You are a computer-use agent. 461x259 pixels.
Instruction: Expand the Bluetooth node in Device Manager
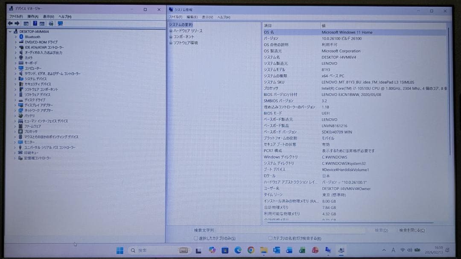(x=15, y=37)
